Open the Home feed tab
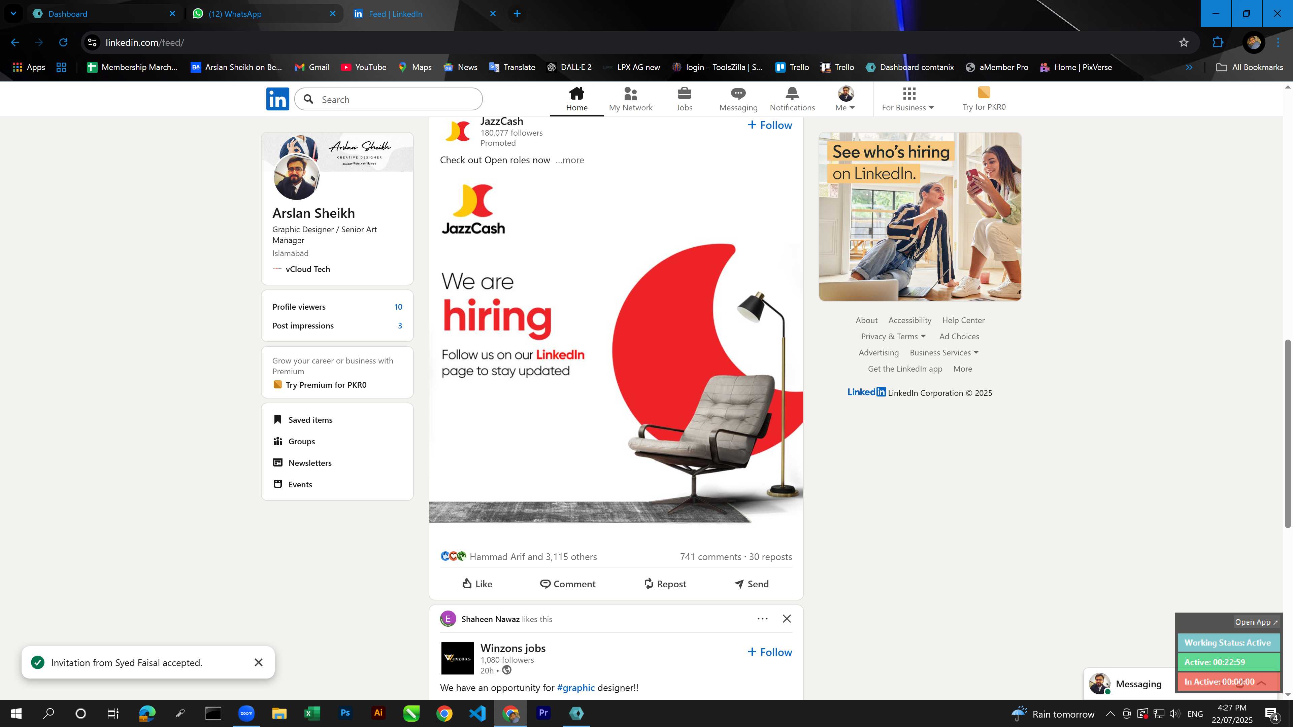Image resolution: width=1293 pixels, height=727 pixels. (577, 99)
